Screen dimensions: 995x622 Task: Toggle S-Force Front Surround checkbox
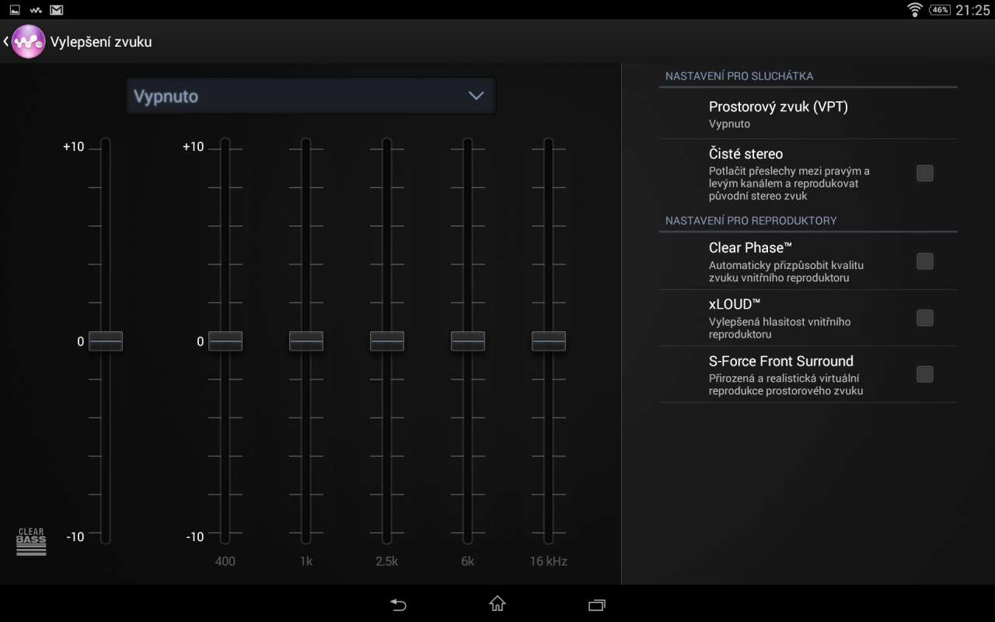pos(924,375)
